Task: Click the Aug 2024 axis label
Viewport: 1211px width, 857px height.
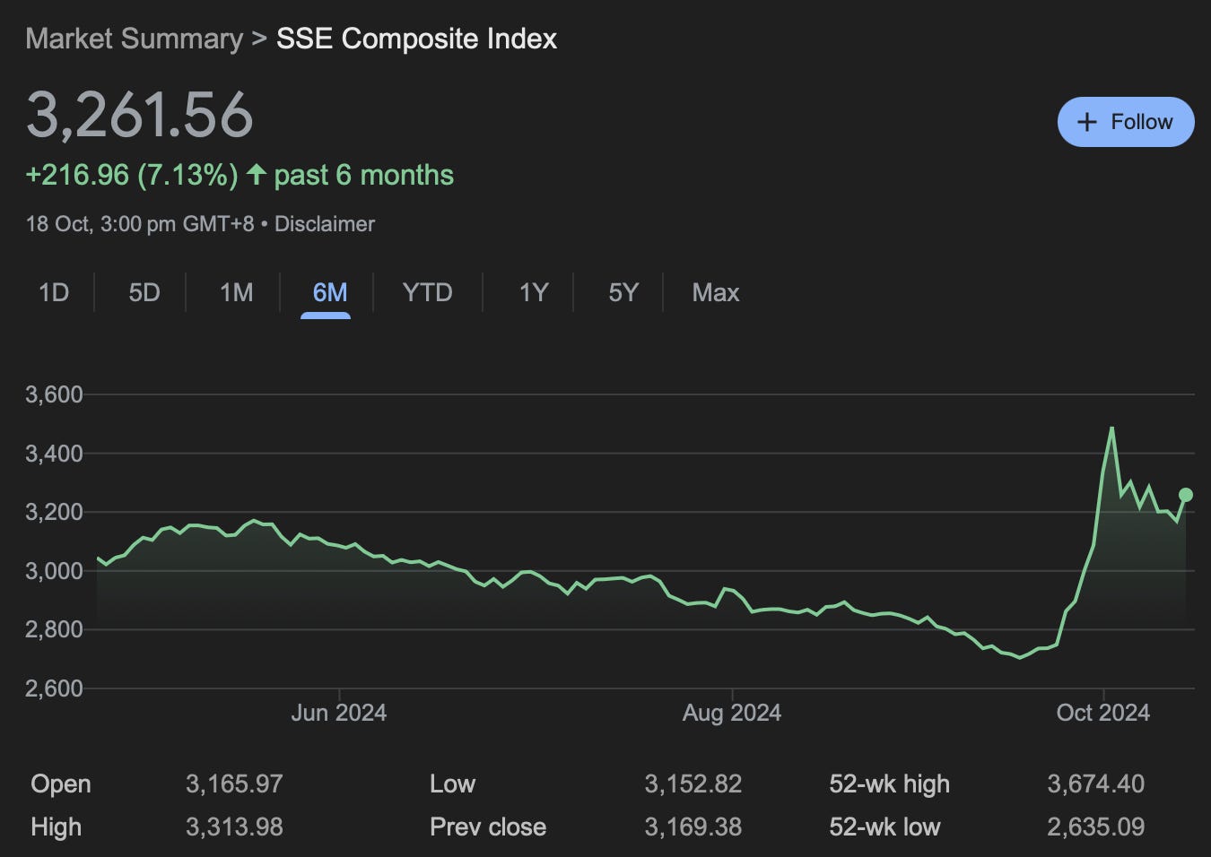Action: [x=732, y=713]
